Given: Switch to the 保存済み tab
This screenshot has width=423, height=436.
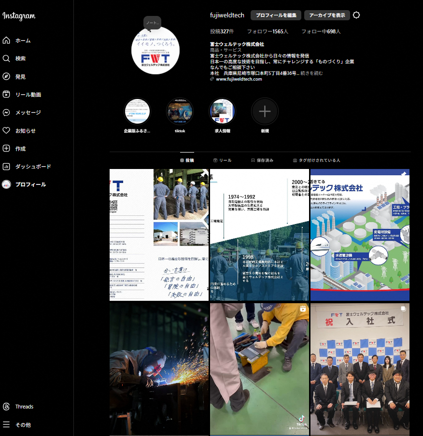Looking at the screenshot, I should (x=262, y=160).
